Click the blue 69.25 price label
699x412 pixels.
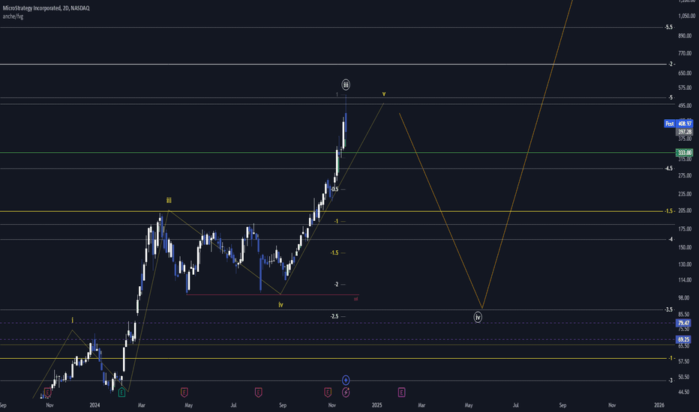pyautogui.click(x=683, y=339)
